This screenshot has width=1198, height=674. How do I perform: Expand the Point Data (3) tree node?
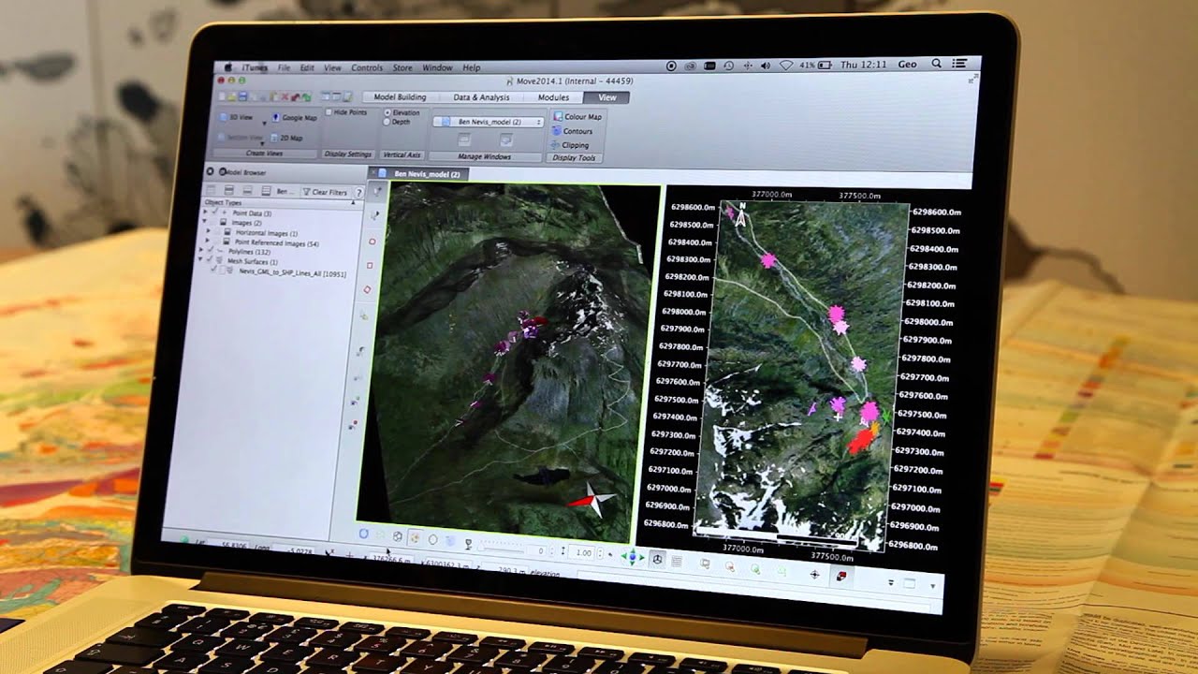(x=205, y=213)
